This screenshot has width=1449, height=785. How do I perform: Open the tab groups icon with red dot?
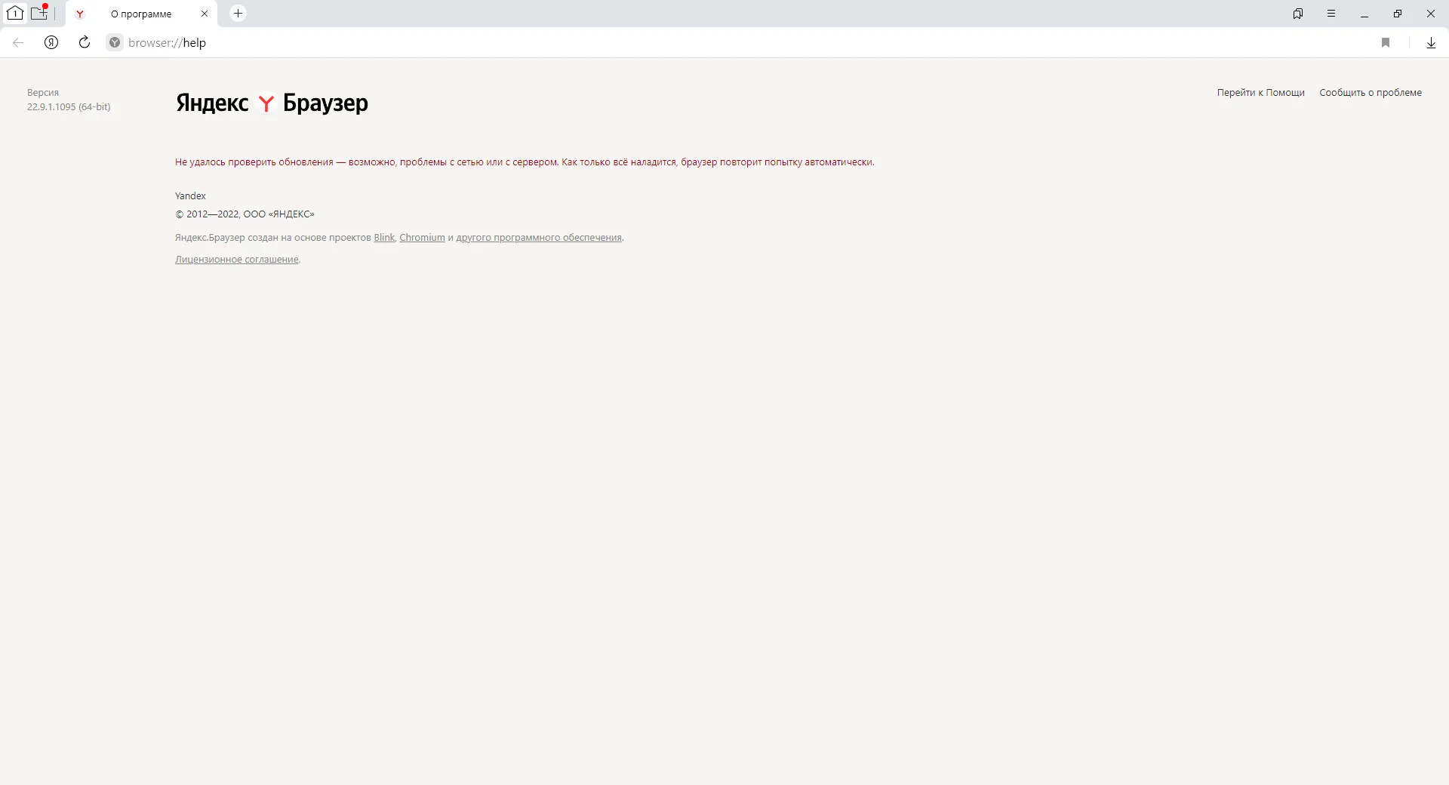click(x=39, y=13)
